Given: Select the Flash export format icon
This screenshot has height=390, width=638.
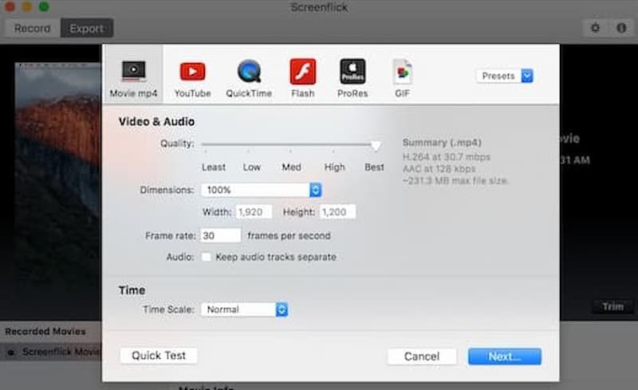Looking at the screenshot, I should [x=303, y=72].
